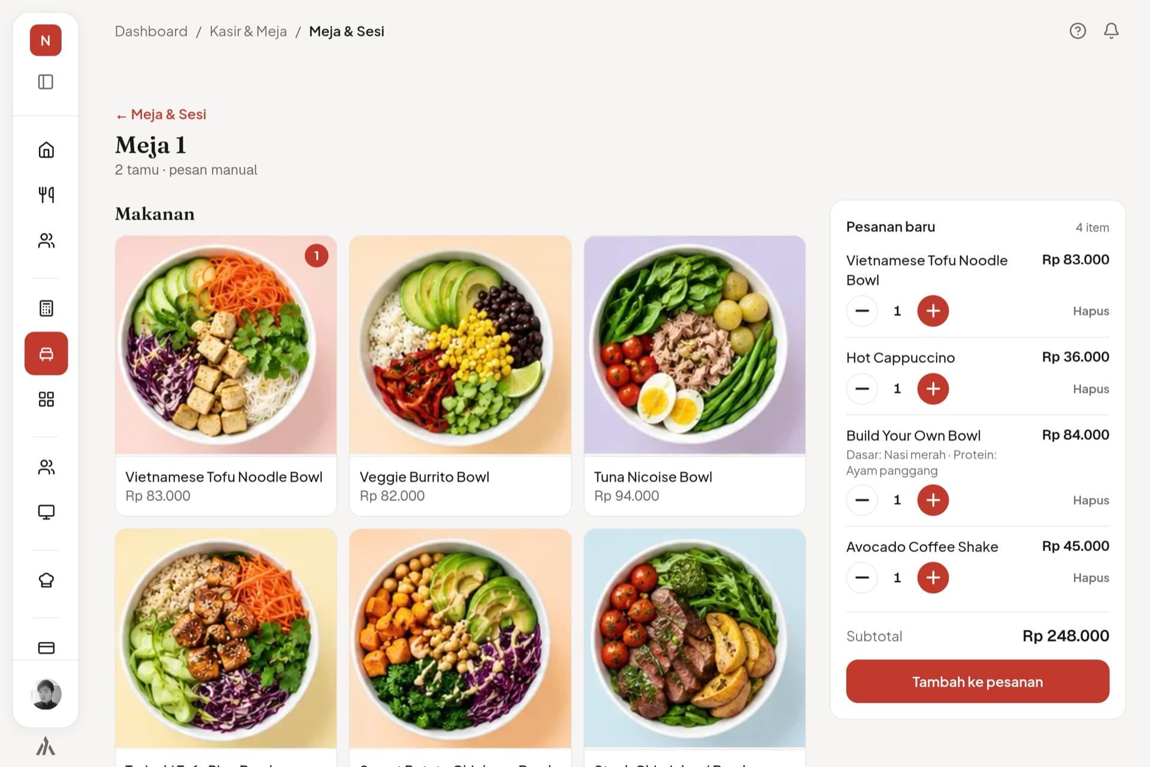Select the grid layout icon in sidebar
The image size is (1150, 767).
pyautogui.click(x=46, y=399)
